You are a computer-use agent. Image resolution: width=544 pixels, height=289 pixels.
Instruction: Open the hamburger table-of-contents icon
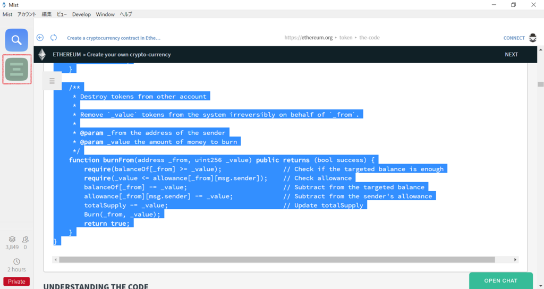click(x=52, y=81)
